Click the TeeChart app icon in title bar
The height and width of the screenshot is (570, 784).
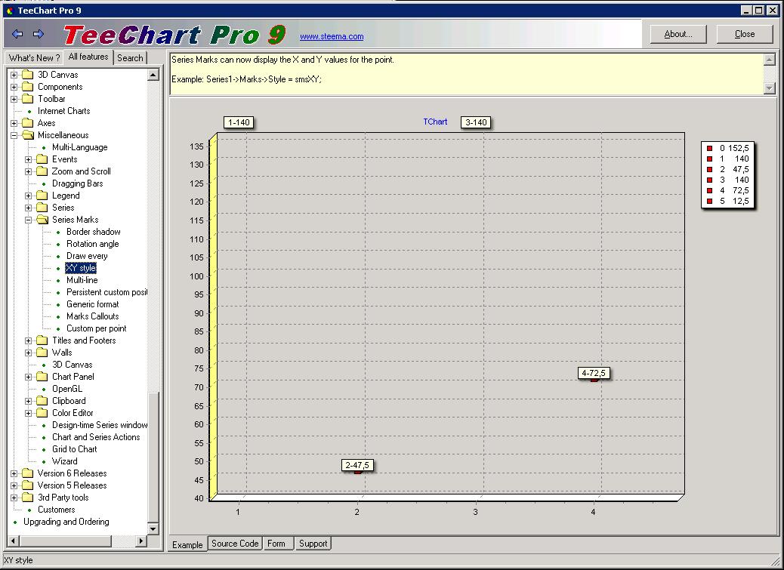pyautogui.click(x=10, y=11)
